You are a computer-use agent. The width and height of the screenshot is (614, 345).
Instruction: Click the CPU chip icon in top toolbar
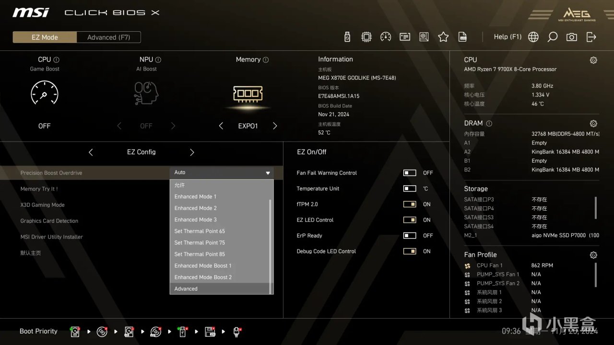coord(366,37)
